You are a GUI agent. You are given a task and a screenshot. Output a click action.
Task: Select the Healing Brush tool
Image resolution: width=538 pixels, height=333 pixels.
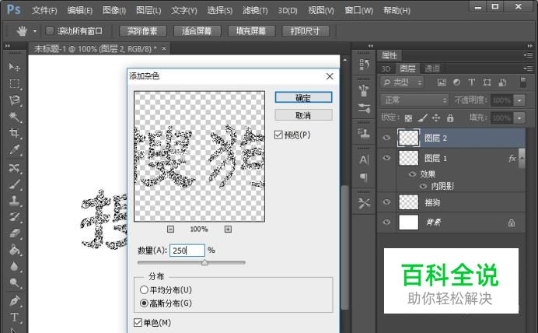pyautogui.click(x=14, y=168)
